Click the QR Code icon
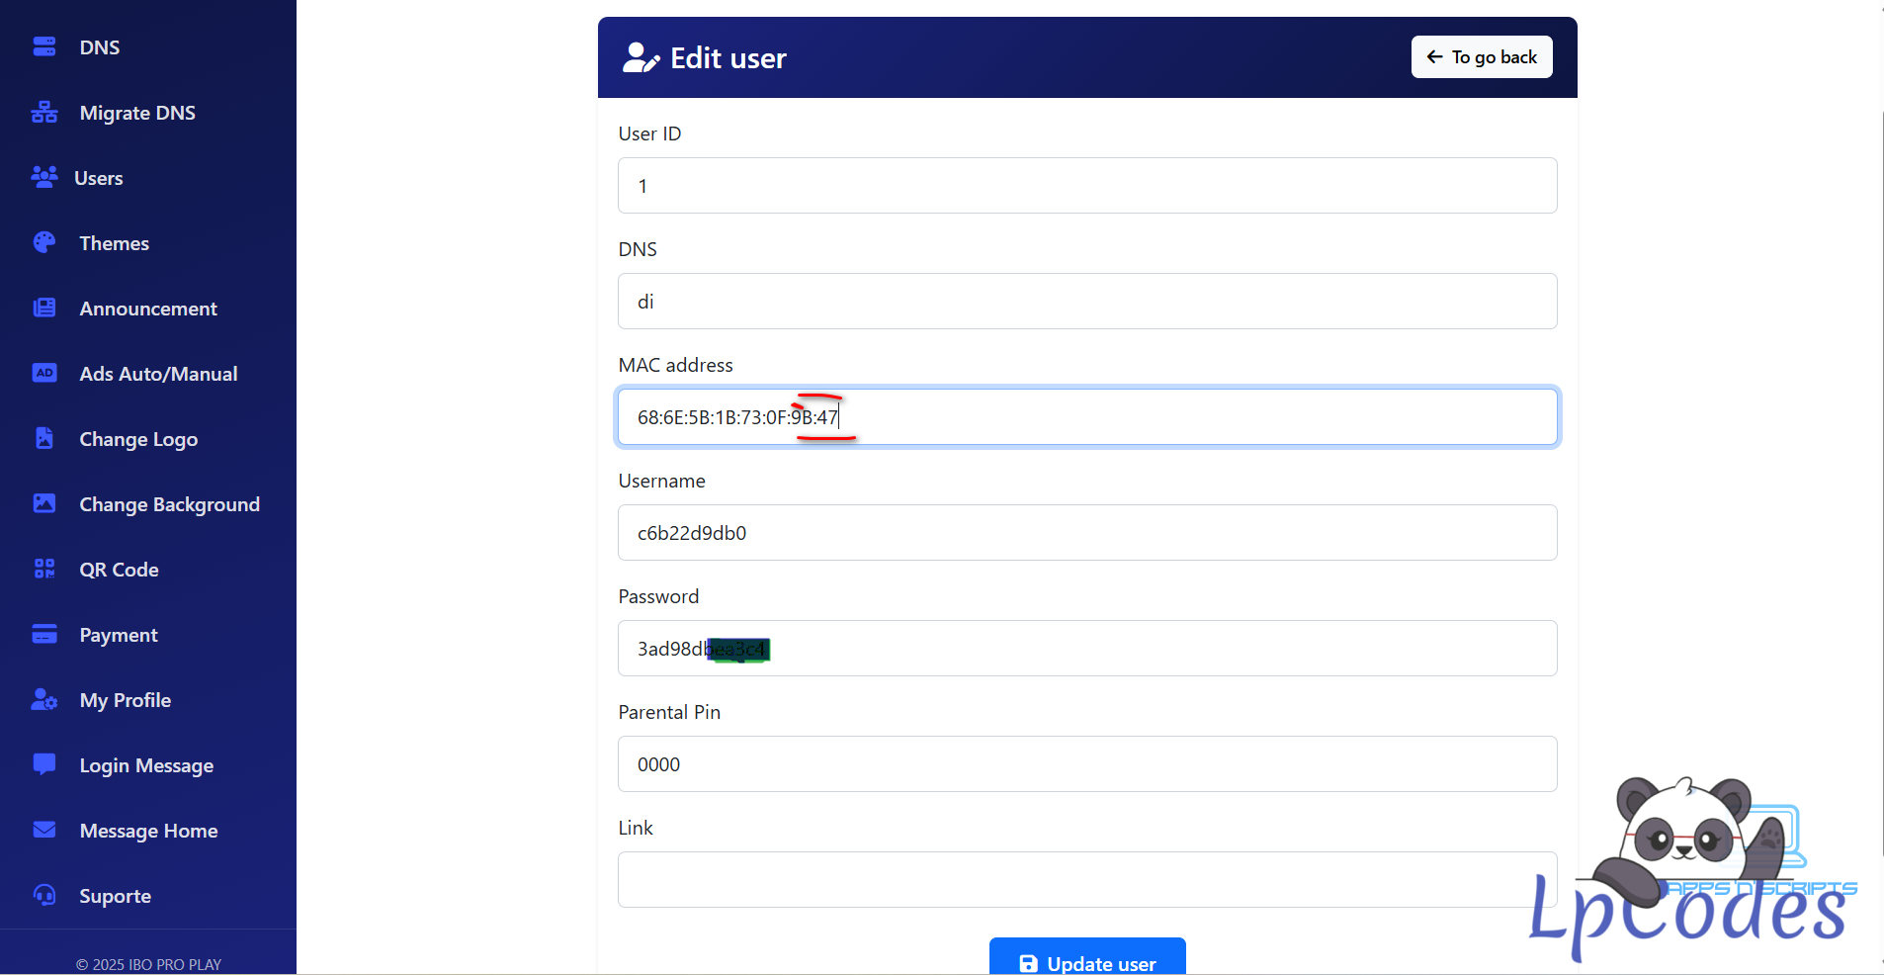Image resolution: width=1884 pixels, height=975 pixels. [44, 569]
